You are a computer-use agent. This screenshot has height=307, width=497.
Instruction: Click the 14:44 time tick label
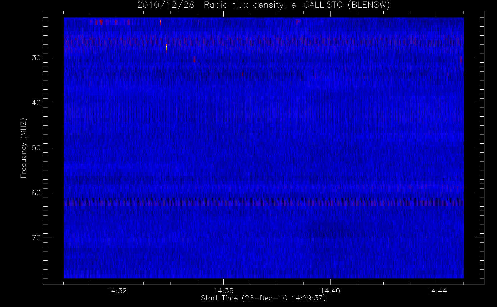[x=437, y=291]
